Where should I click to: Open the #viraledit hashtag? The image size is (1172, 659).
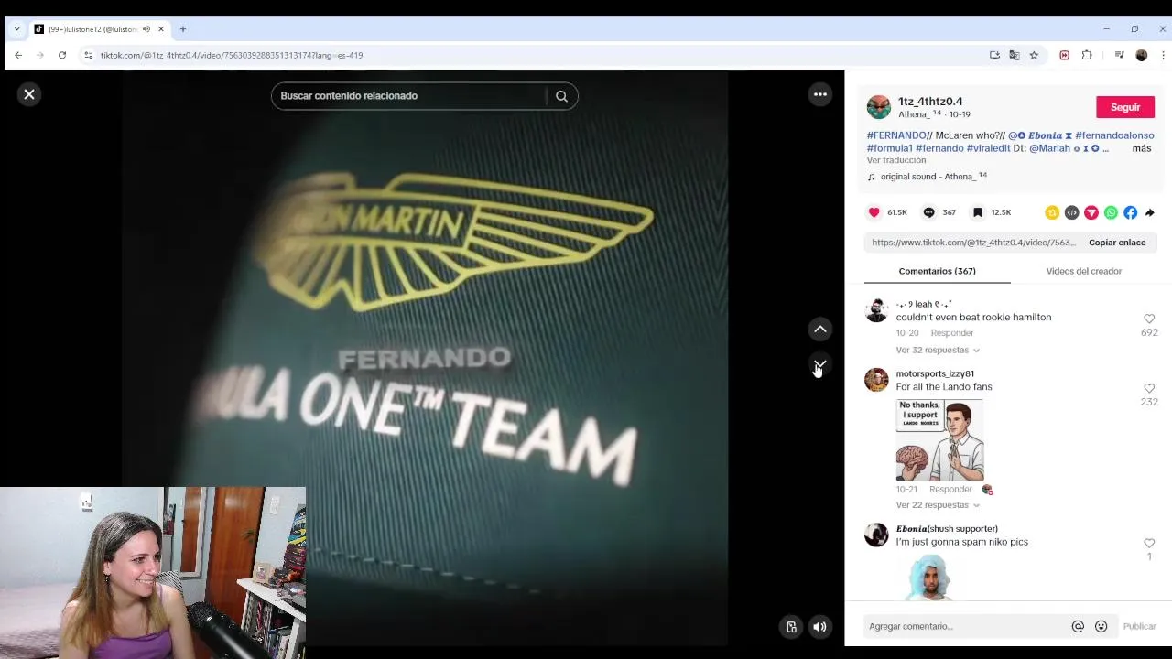coord(988,148)
